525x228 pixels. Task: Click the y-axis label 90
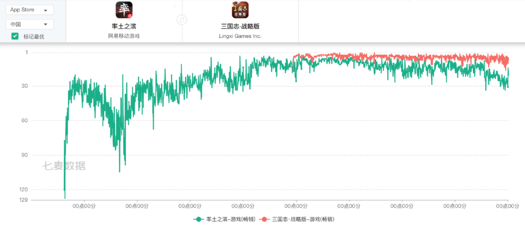tap(25, 155)
